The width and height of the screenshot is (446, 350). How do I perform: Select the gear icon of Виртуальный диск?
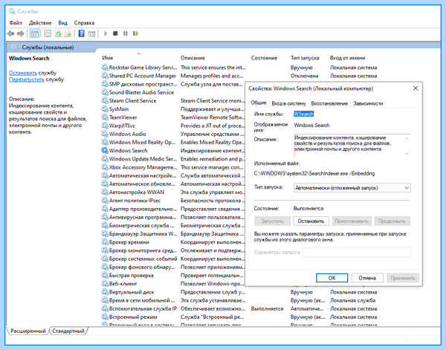105,292
